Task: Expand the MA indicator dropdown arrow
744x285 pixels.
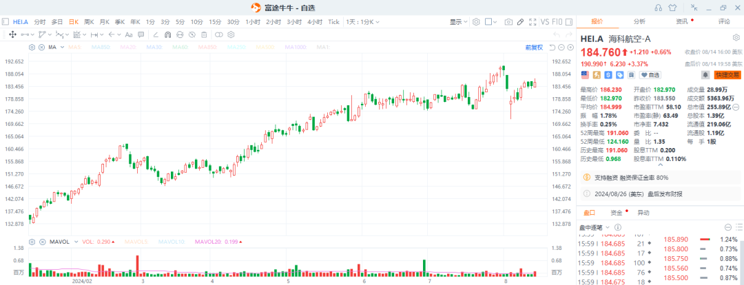Action: pyautogui.click(x=62, y=47)
